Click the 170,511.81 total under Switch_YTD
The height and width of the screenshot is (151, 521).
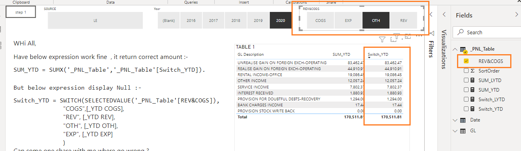tap(392, 117)
